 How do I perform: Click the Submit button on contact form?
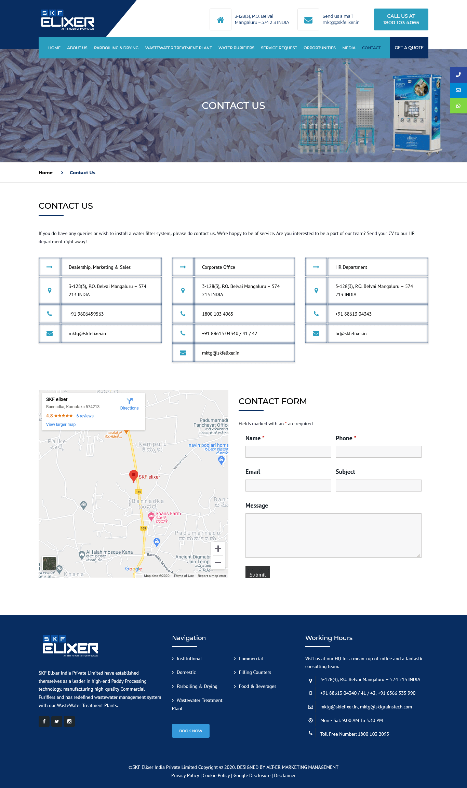pyautogui.click(x=258, y=572)
